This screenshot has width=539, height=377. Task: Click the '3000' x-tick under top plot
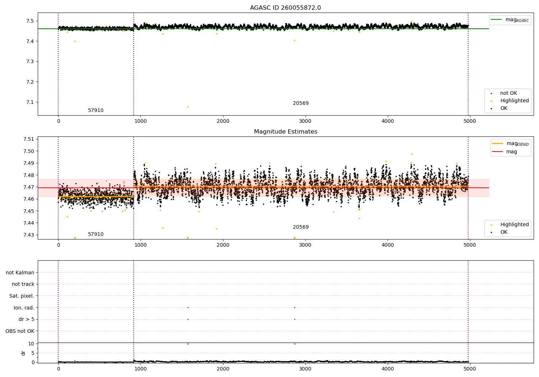click(305, 121)
